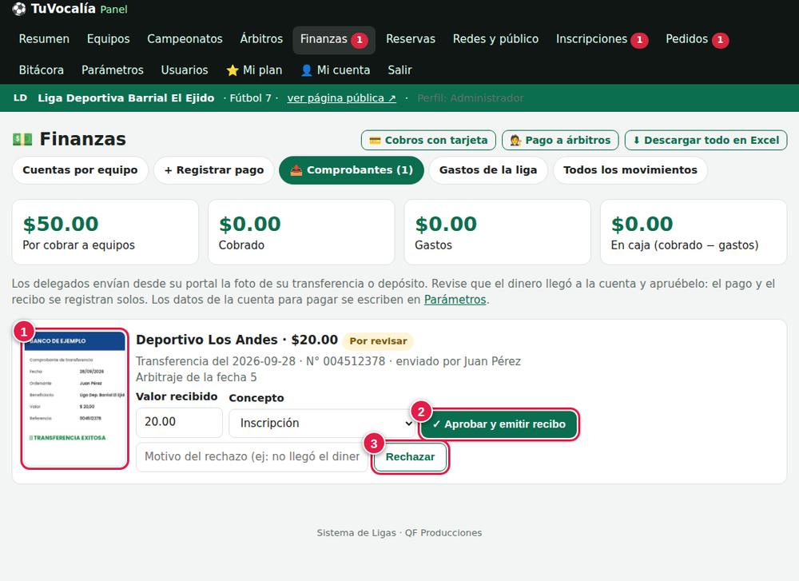
Task: Click the person icon beside Mi cuenta
Action: tap(306, 70)
